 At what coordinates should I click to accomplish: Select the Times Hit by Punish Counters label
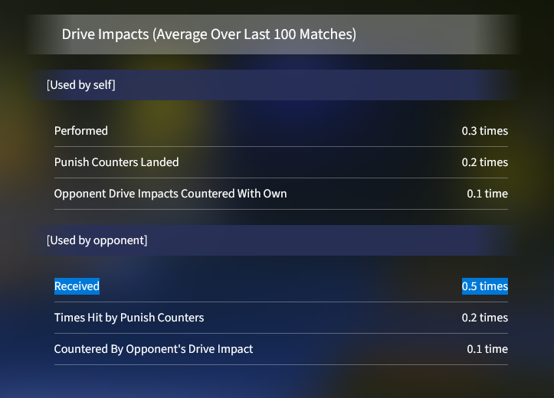pos(129,318)
